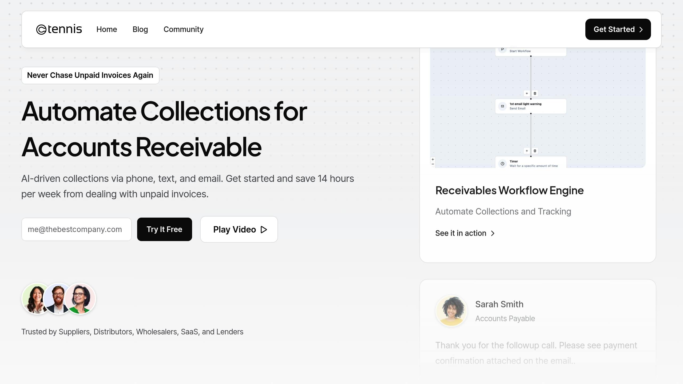Open the Home menu item
This screenshot has width=683, height=384.
(107, 29)
